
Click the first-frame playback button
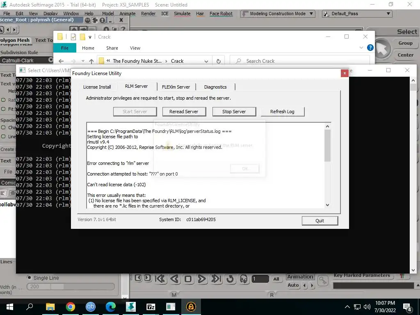click(x=160, y=279)
